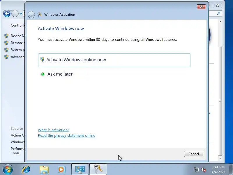Viewport: 233px width, 175px height.
Task: Open System protection in the sidebar
Action: pos(17,50)
